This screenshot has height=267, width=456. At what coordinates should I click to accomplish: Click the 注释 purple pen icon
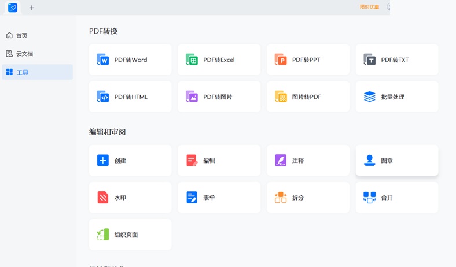click(281, 161)
